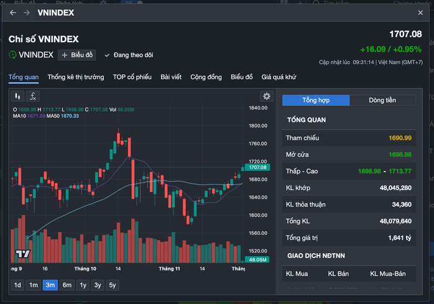434x304 pixels.
Task: Select the 1d time range
Action: coord(17,285)
